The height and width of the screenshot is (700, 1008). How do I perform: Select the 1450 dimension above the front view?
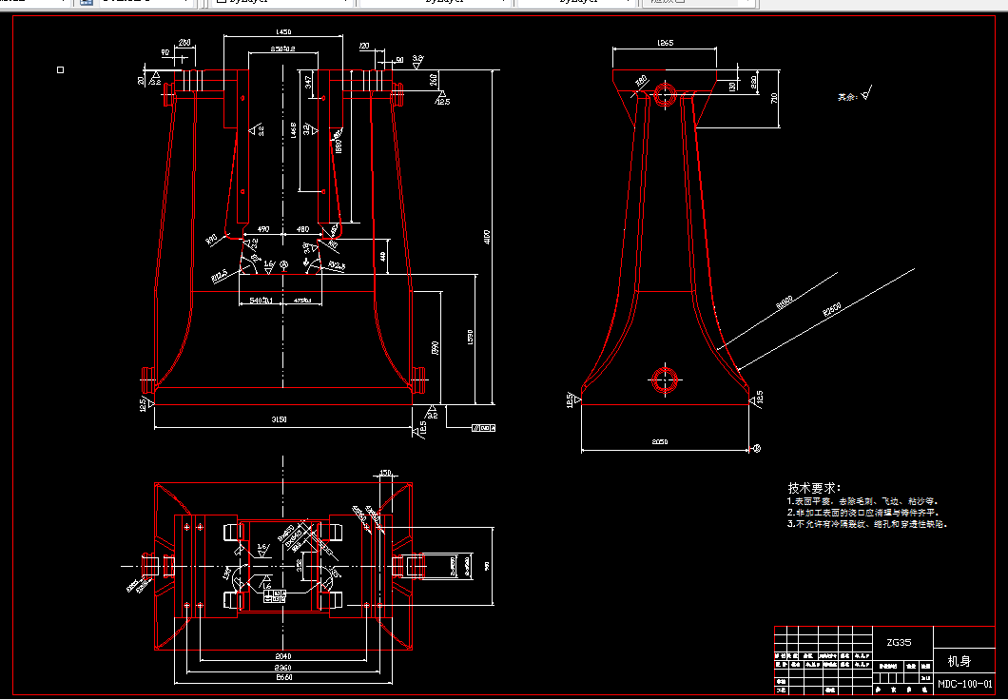282,31
